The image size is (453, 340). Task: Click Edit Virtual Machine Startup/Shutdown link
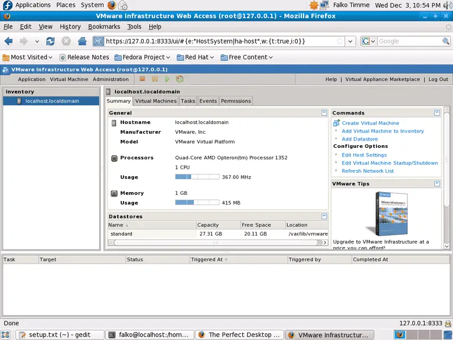(x=390, y=163)
